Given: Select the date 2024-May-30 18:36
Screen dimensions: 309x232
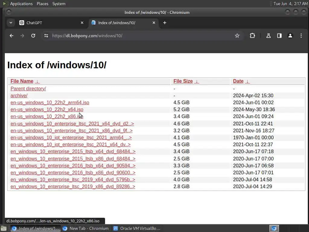Looking at the screenshot, I should click(x=254, y=109).
